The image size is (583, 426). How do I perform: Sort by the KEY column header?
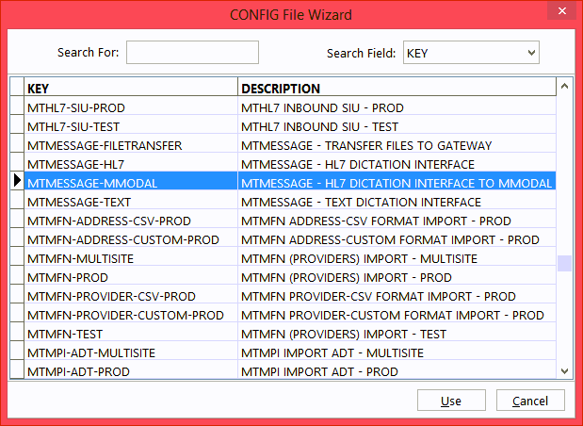tap(130, 89)
